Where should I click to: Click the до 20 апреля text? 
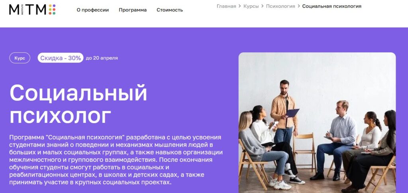point(102,58)
